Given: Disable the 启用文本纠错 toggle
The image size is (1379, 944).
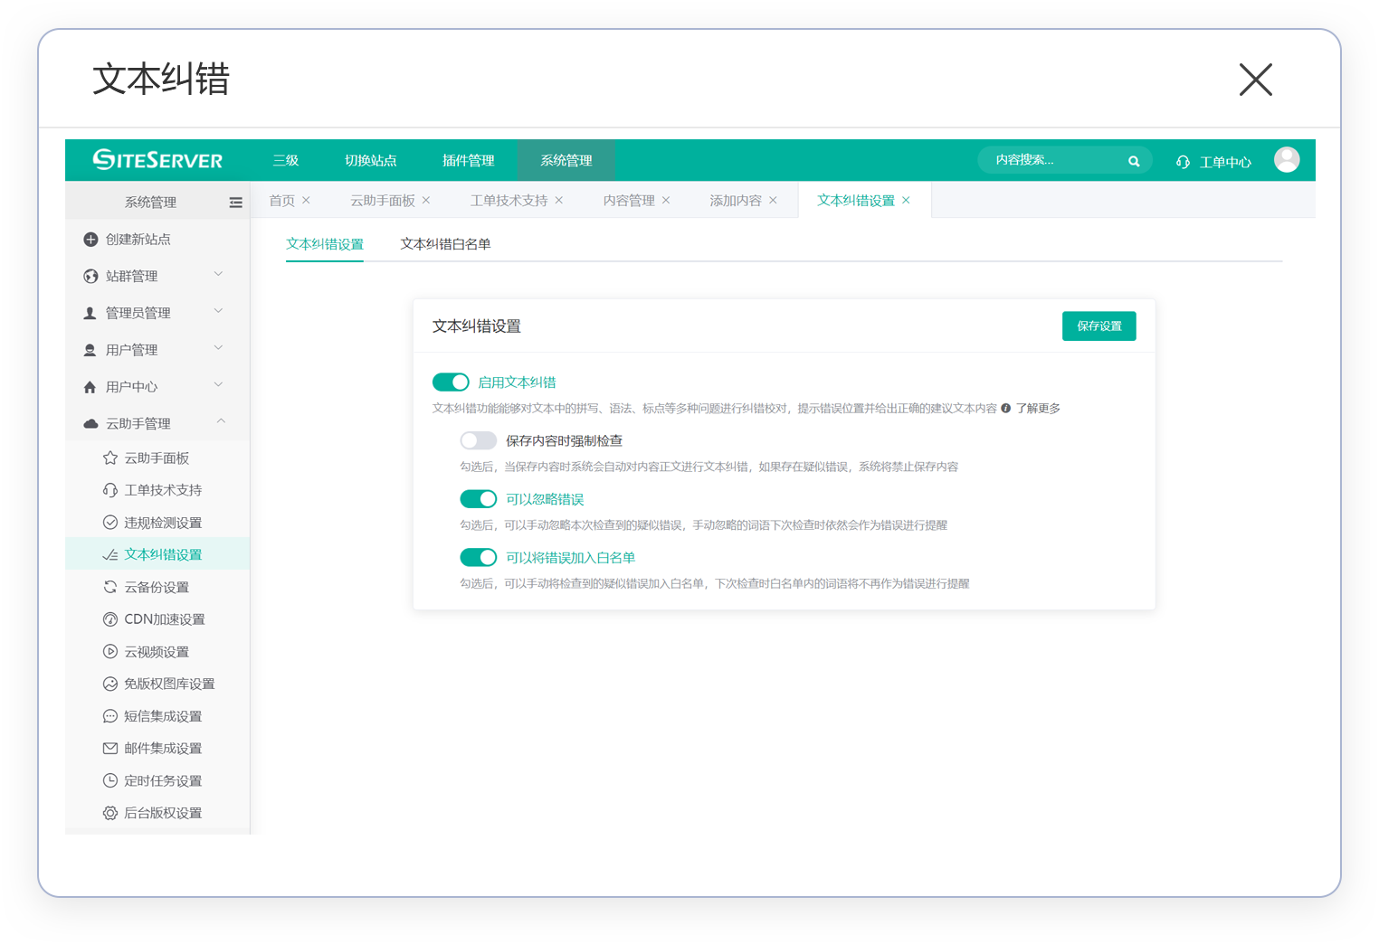Looking at the screenshot, I should [x=451, y=382].
